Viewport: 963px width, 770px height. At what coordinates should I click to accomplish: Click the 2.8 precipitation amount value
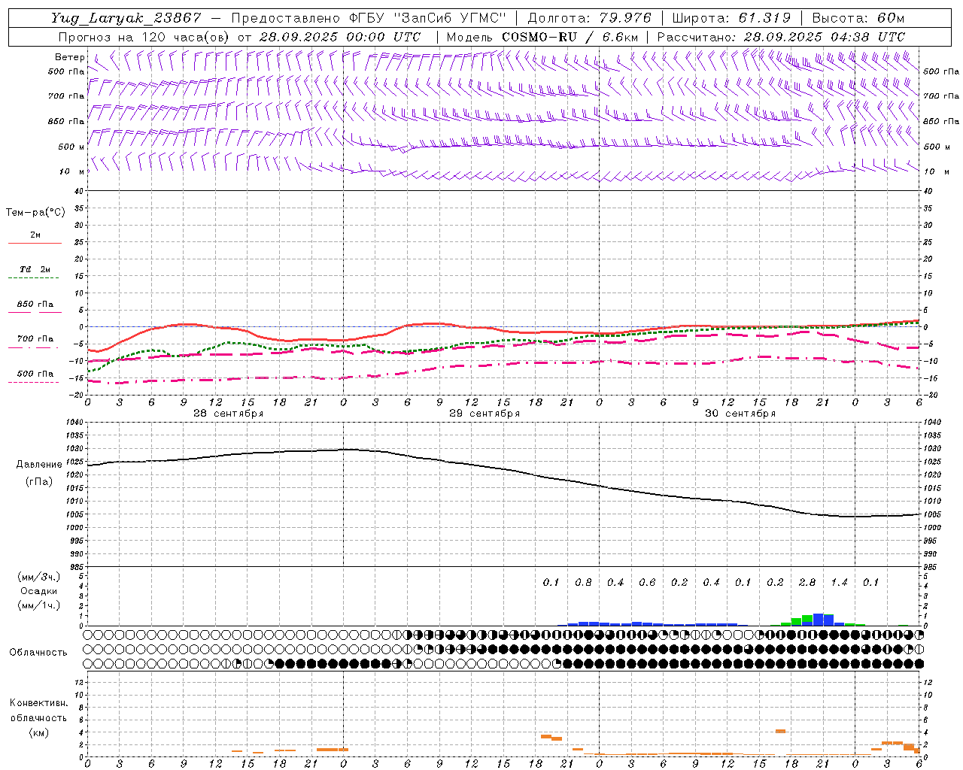(x=807, y=582)
